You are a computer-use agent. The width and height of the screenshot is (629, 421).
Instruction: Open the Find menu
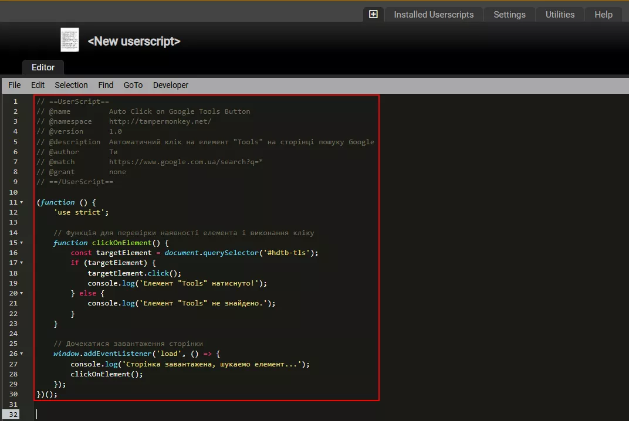click(x=106, y=85)
